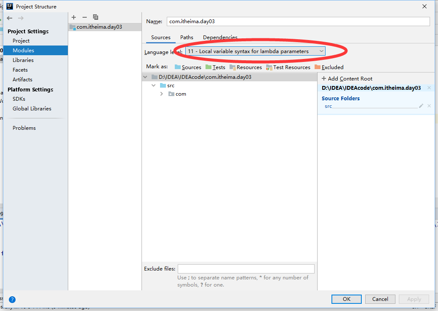Open the Language level dropdown

[x=255, y=51]
